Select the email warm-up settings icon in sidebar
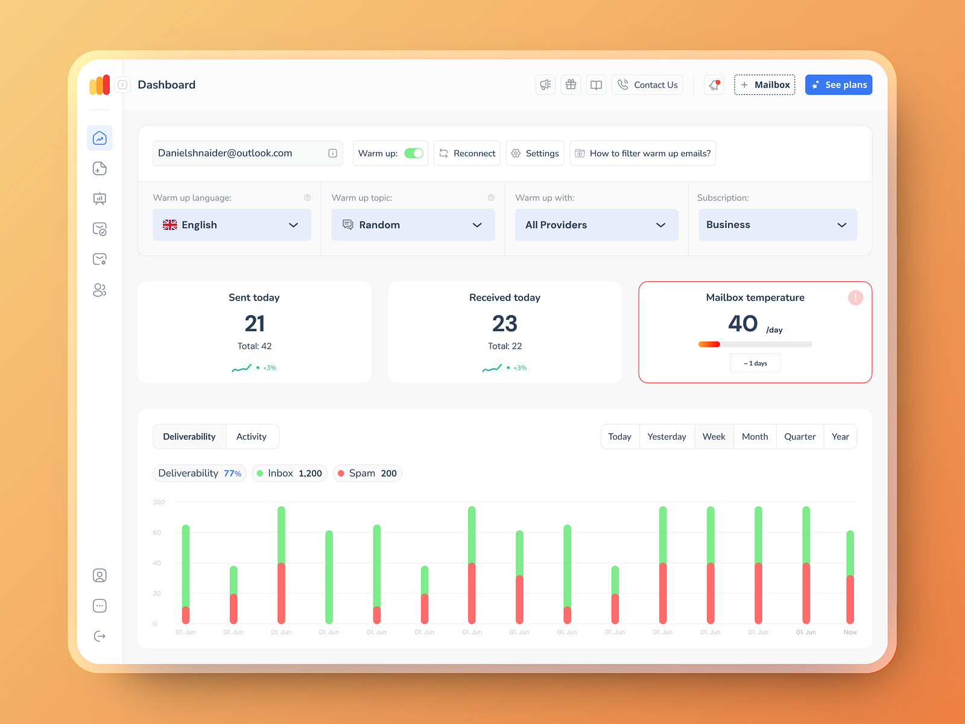Image resolution: width=965 pixels, height=724 pixels. 100,259
